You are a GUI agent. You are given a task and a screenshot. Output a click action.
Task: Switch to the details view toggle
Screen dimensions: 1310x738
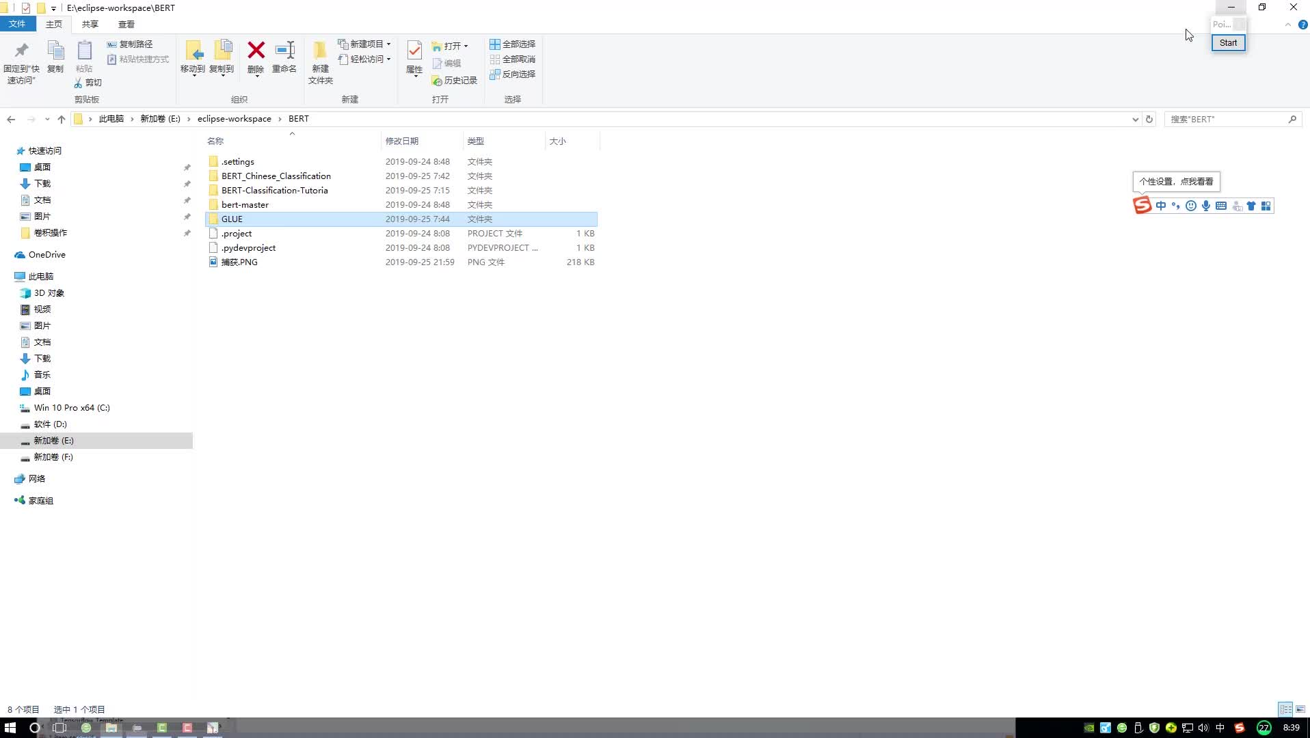pos(1285,709)
